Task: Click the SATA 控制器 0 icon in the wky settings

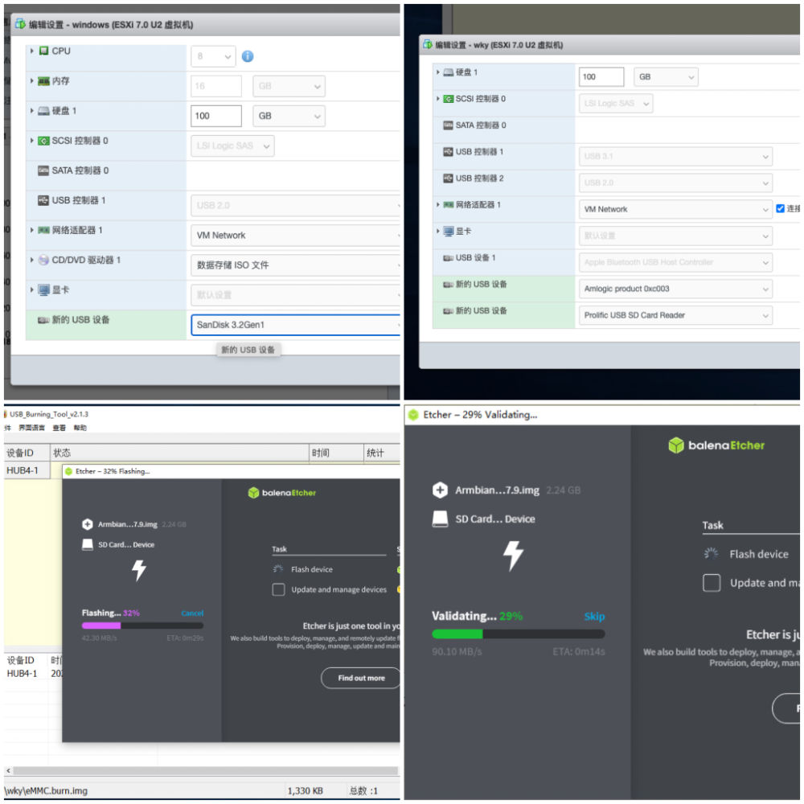Action: tap(448, 125)
